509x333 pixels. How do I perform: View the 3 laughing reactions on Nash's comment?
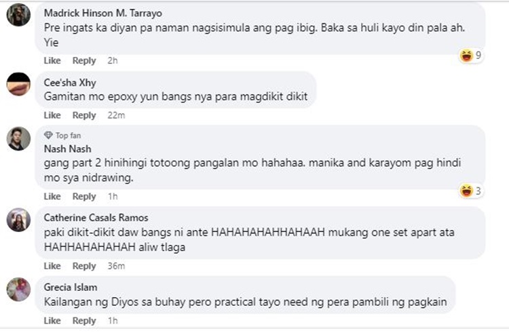click(x=470, y=191)
